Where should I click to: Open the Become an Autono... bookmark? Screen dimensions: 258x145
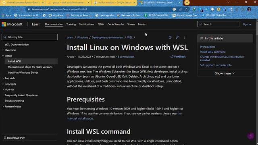[79, 15]
